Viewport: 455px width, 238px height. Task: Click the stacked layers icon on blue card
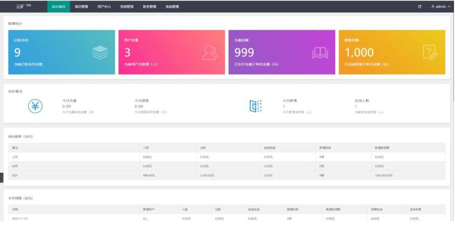[x=100, y=52]
